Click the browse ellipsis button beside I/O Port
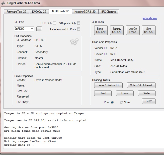The width and height of the screenshot is (164, 155). [x=39, y=29]
